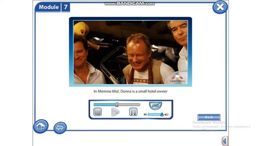Click the play button
Screen dimensions: 260x146
(115, 112)
